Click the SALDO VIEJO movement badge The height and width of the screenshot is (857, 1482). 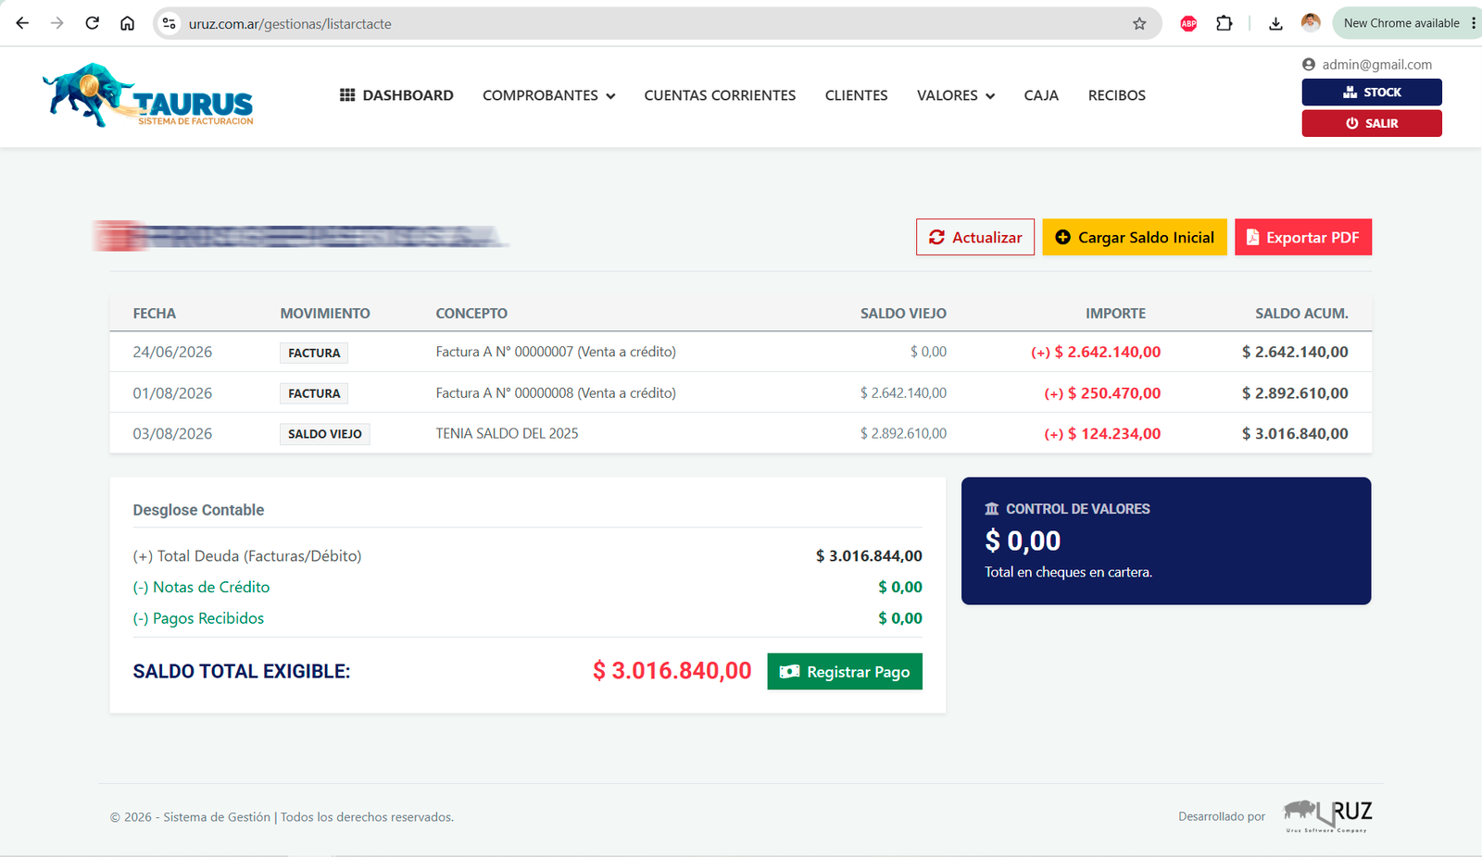(325, 434)
